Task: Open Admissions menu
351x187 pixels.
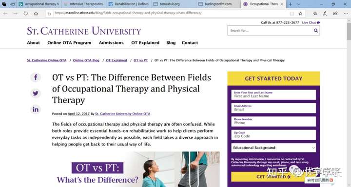Action: 111,43
